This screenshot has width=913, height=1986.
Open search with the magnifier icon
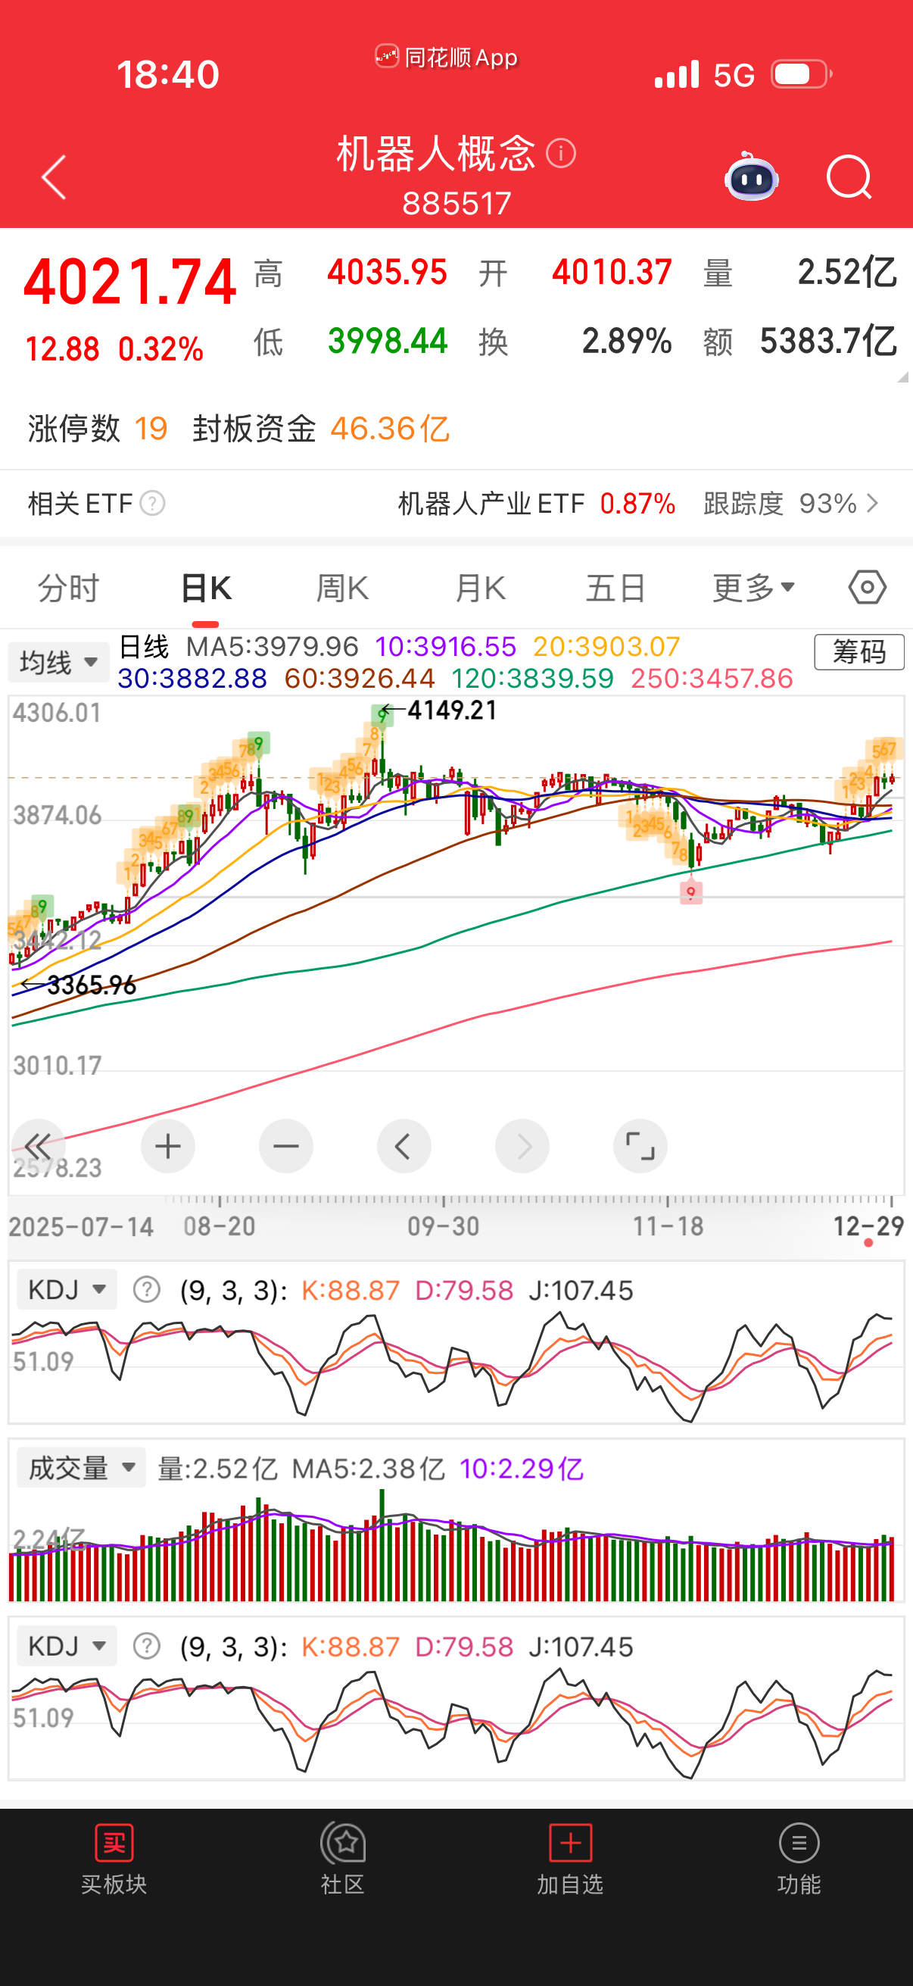849,177
